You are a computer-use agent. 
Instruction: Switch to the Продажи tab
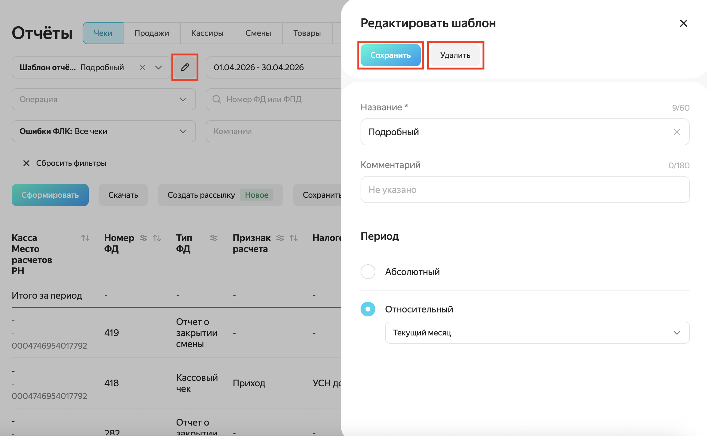152,33
